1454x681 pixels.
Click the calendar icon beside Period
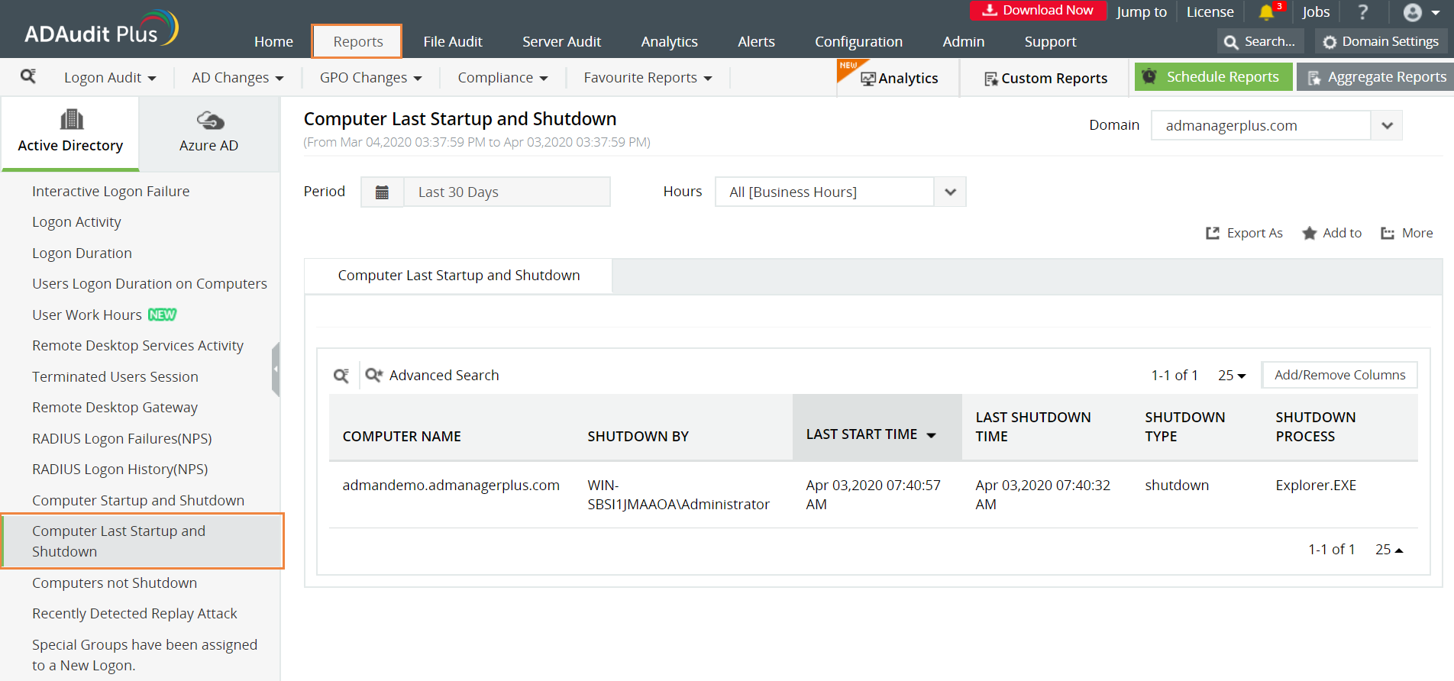coord(382,192)
